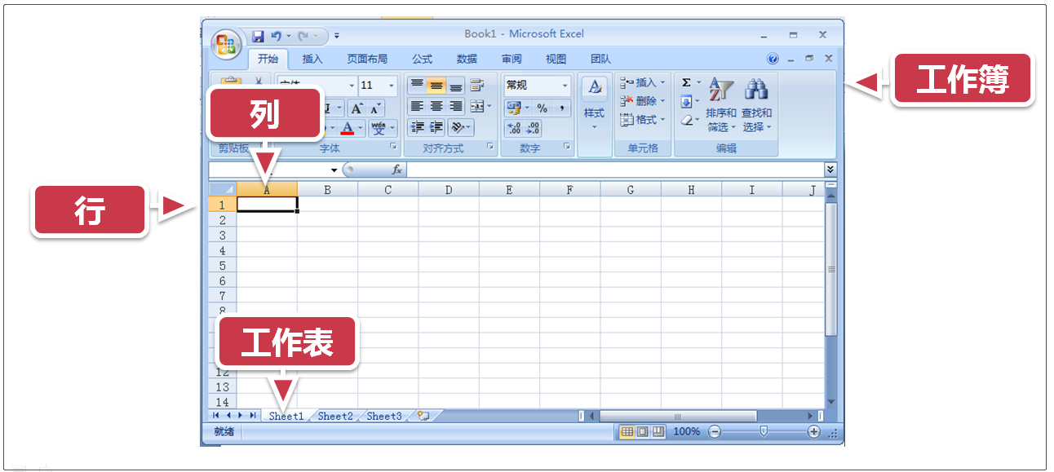
Task: Click the Undo arrow icon
Action: pos(276,36)
